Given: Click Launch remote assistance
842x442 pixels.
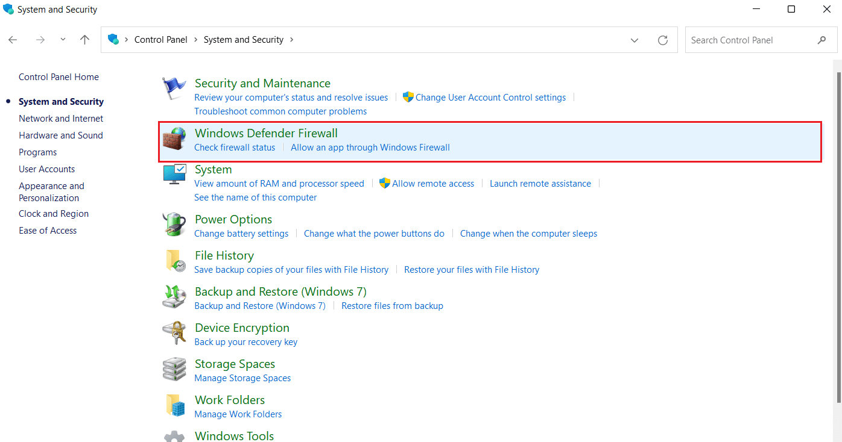Looking at the screenshot, I should (x=540, y=184).
